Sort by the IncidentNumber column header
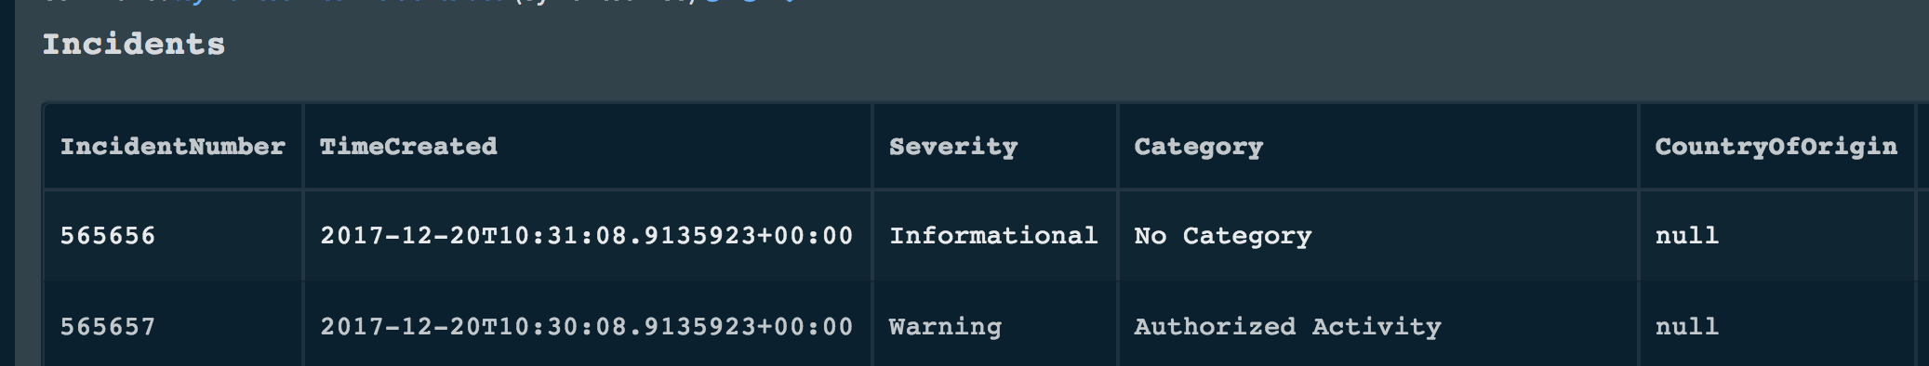The height and width of the screenshot is (366, 1929). coord(173,147)
